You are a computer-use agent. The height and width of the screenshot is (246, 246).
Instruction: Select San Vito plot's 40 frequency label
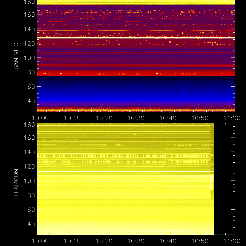coord(31,101)
